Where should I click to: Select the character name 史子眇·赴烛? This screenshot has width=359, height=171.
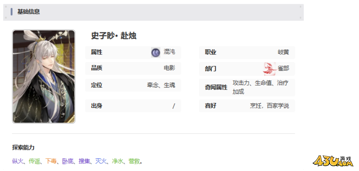(x=114, y=36)
